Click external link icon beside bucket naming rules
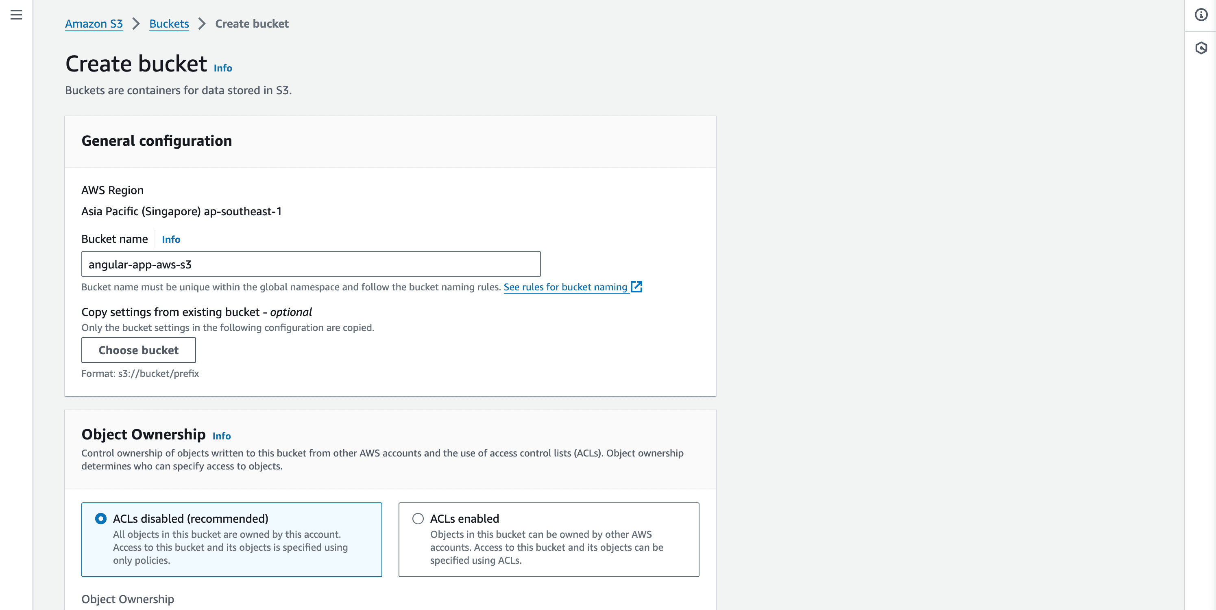Screen dimensions: 1216x610 (x=636, y=287)
